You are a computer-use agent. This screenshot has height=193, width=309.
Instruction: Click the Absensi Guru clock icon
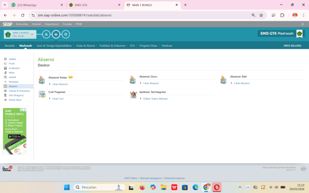coord(132,80)
